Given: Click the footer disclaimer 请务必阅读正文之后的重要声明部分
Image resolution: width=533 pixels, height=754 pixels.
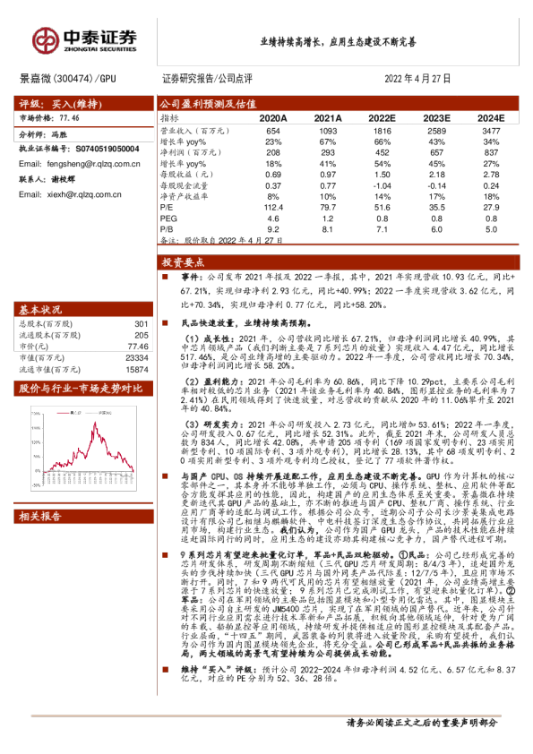Looking at the screenshot, I should coord(421,723).
